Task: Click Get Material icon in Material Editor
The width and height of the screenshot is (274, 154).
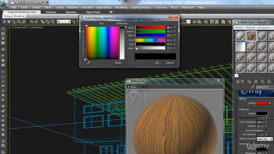Action: [238, 82]
